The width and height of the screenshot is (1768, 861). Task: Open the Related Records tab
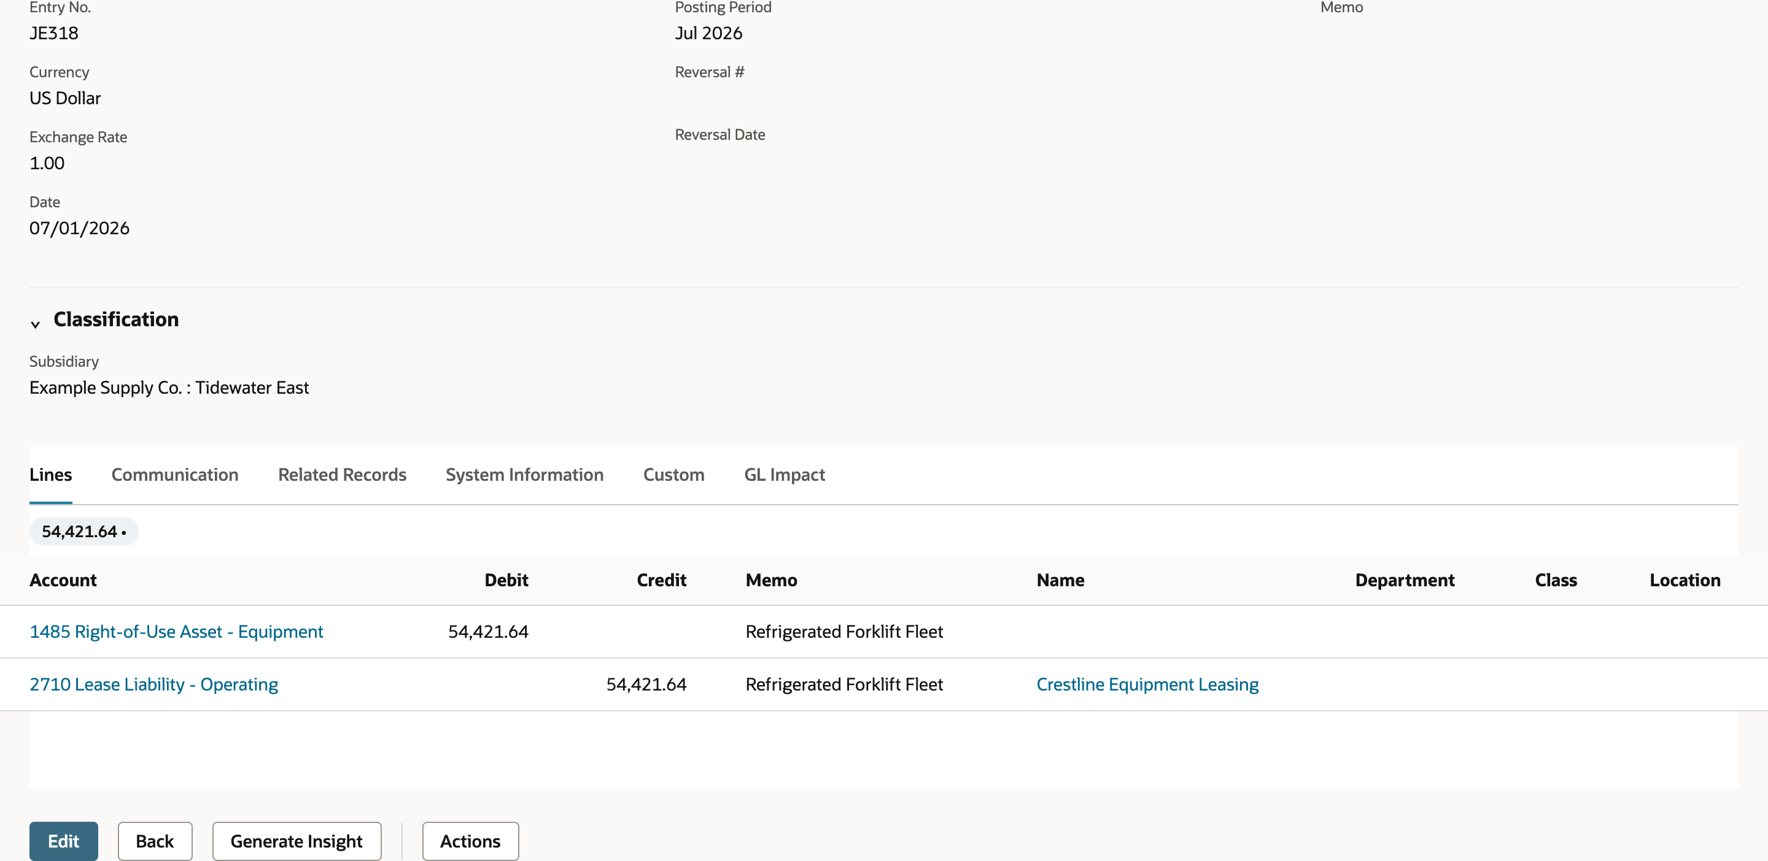[342, 475]
